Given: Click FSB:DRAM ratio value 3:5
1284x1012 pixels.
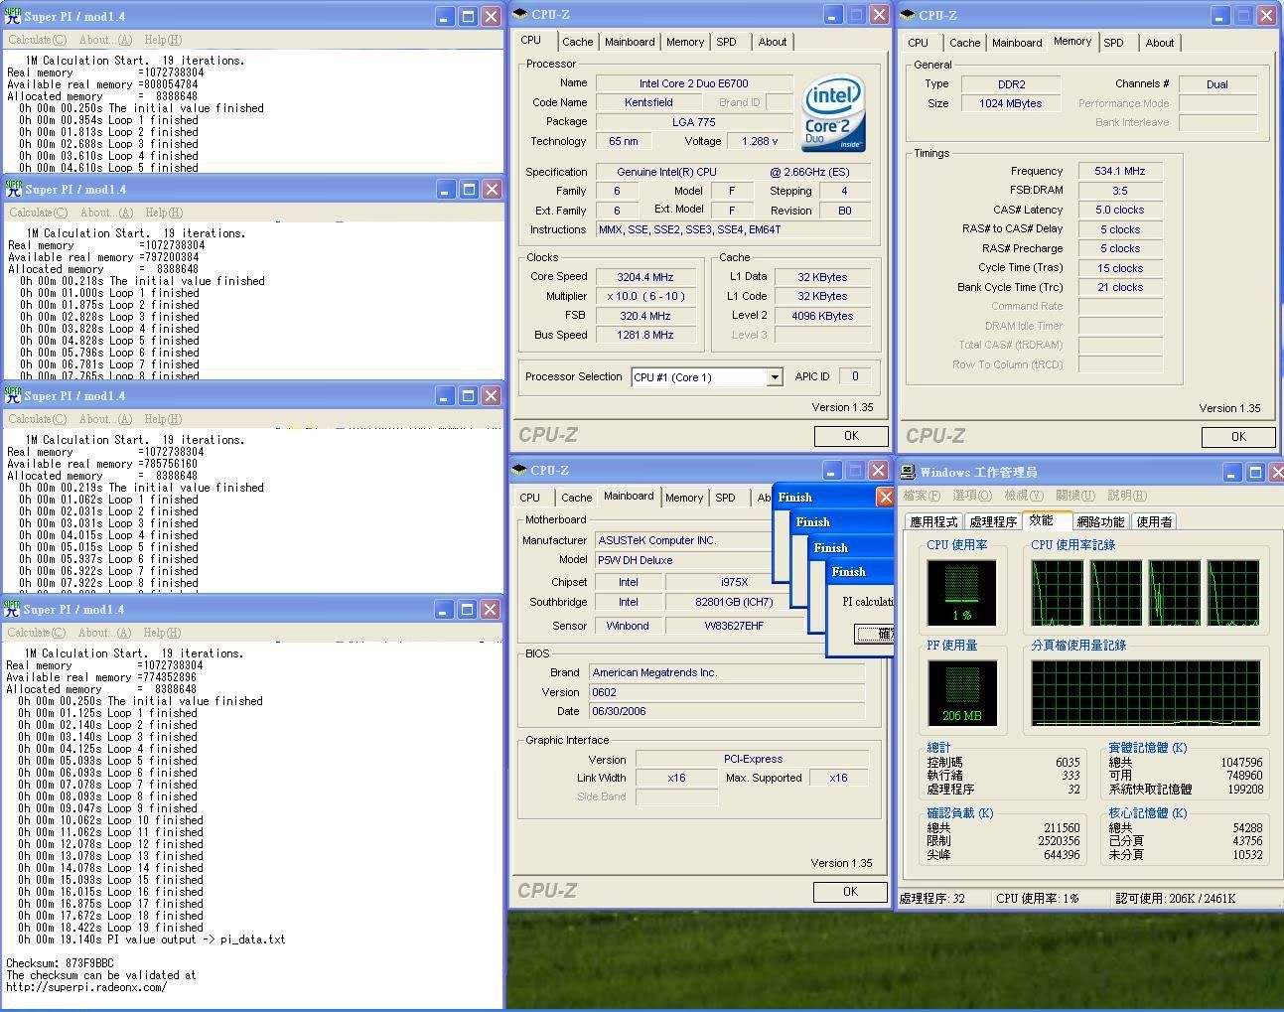Looking at the screenshot, I should (1120, 191).
